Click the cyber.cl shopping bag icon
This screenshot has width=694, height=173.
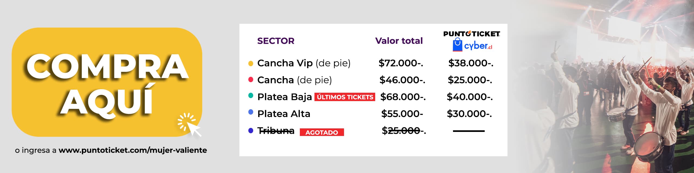[x=457, y=45]
